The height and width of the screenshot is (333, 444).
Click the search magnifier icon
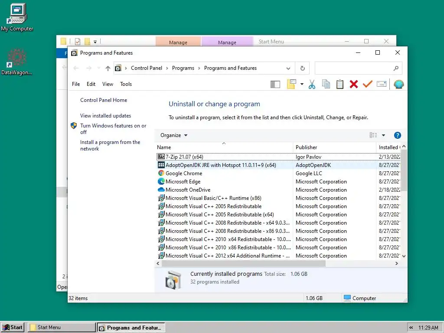[x=396, y=68]
